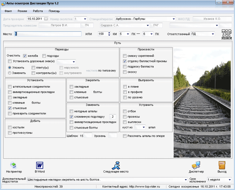Open calendar button next to date 15.10.2011
The image size is (235, 190).
click(x=46, y=19)
